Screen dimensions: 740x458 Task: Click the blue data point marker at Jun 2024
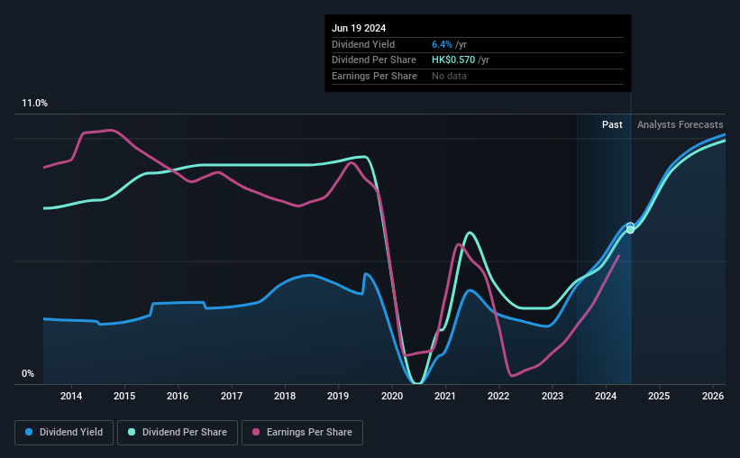[631, 226]
